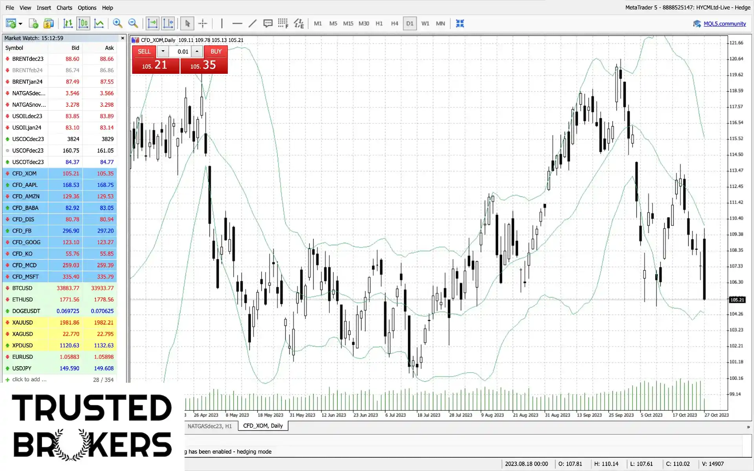Select EURUSD symbol row
Viewport: 754px width, 471px height.
(60, 357)
